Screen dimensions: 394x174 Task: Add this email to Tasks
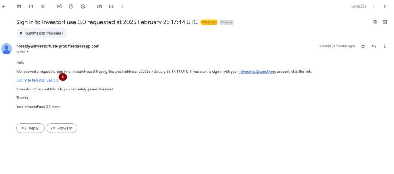coord(83,7)
